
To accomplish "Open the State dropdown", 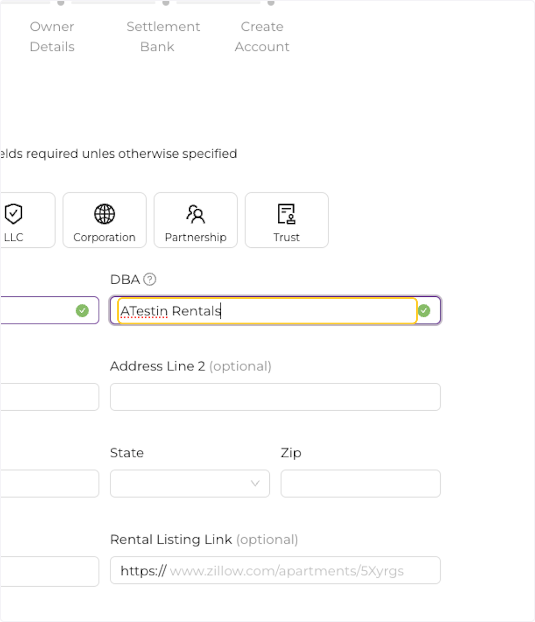I will (x=189, y=483).
